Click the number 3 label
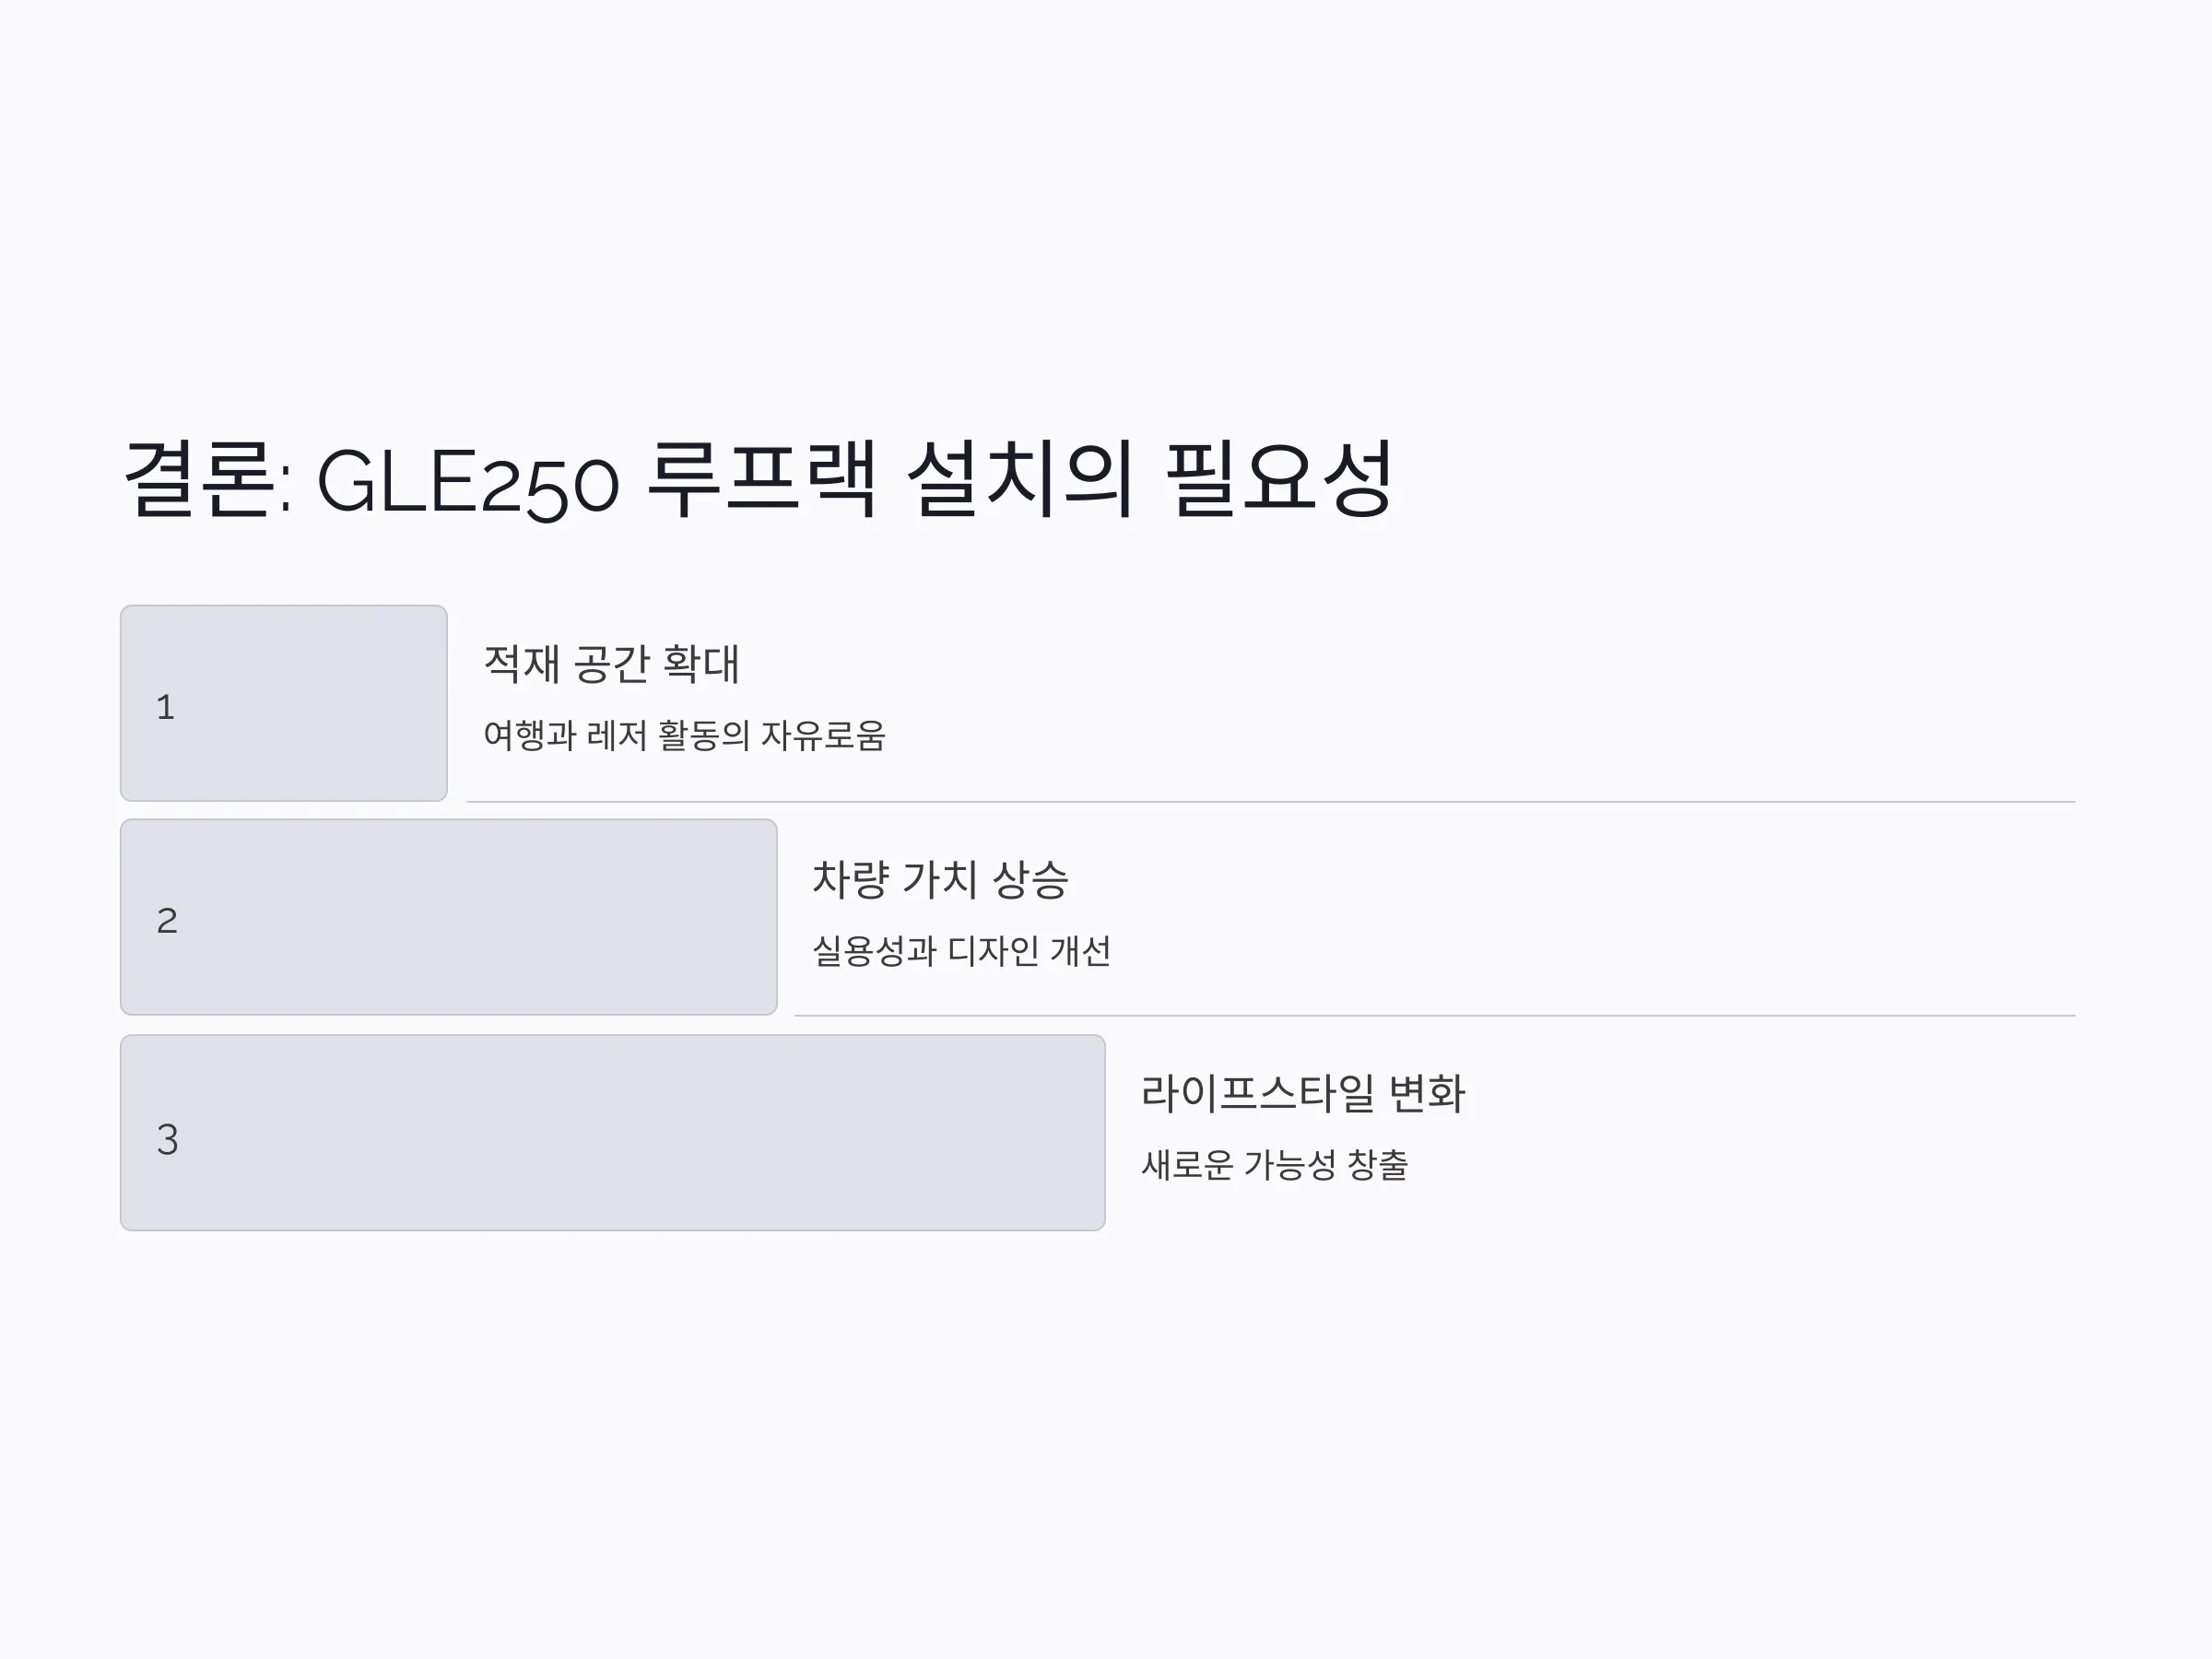Image resolution: width=2212 pixels, height=1659 pixels. 167,1139
